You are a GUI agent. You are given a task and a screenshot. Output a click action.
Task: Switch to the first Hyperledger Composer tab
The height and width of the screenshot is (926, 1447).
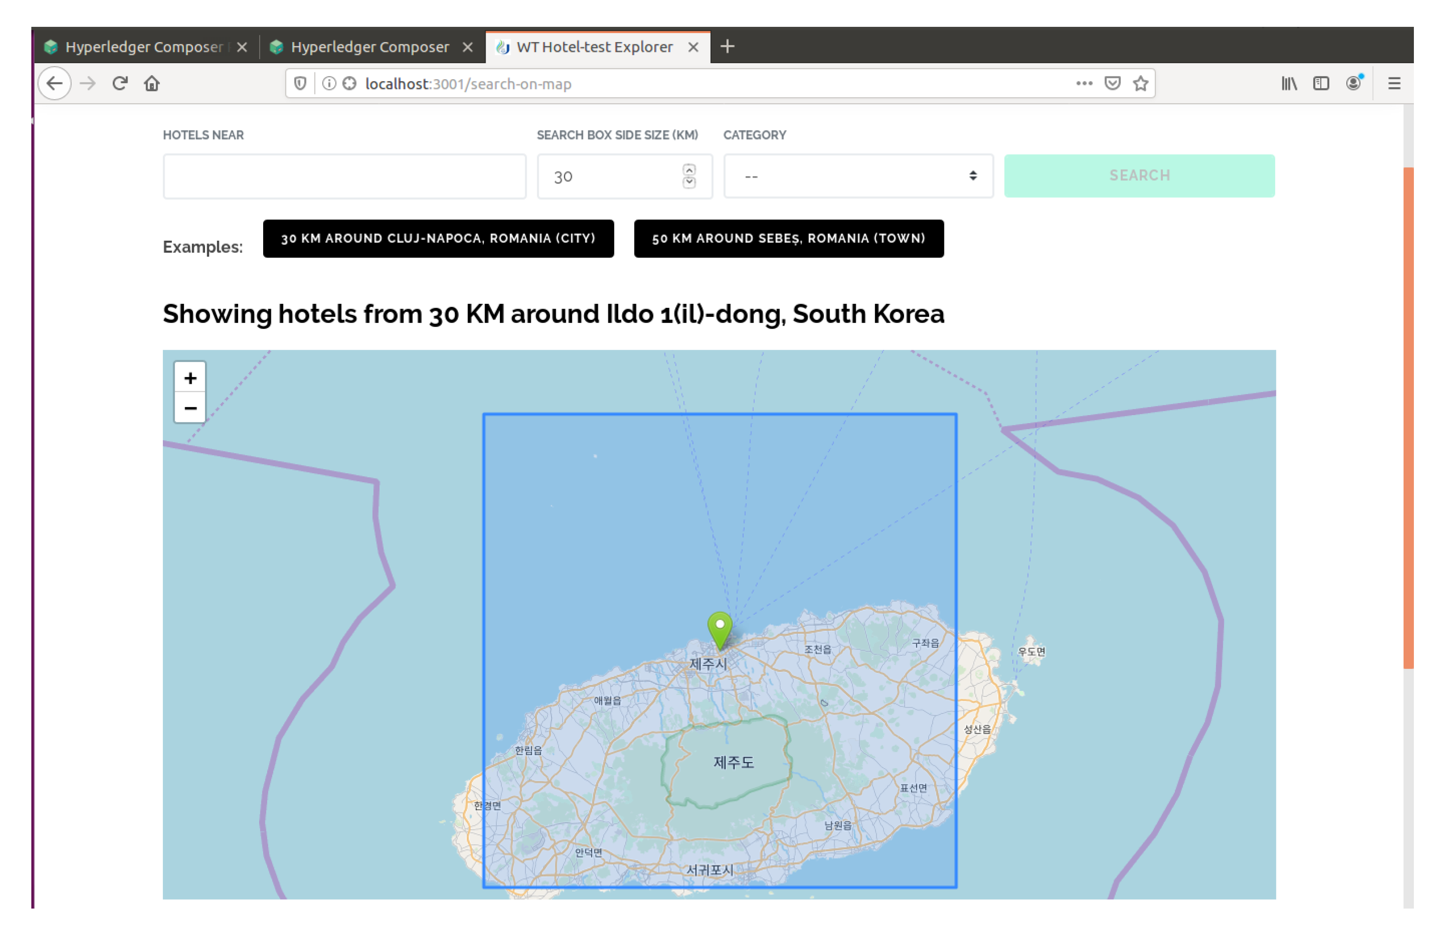click(143, 47)
